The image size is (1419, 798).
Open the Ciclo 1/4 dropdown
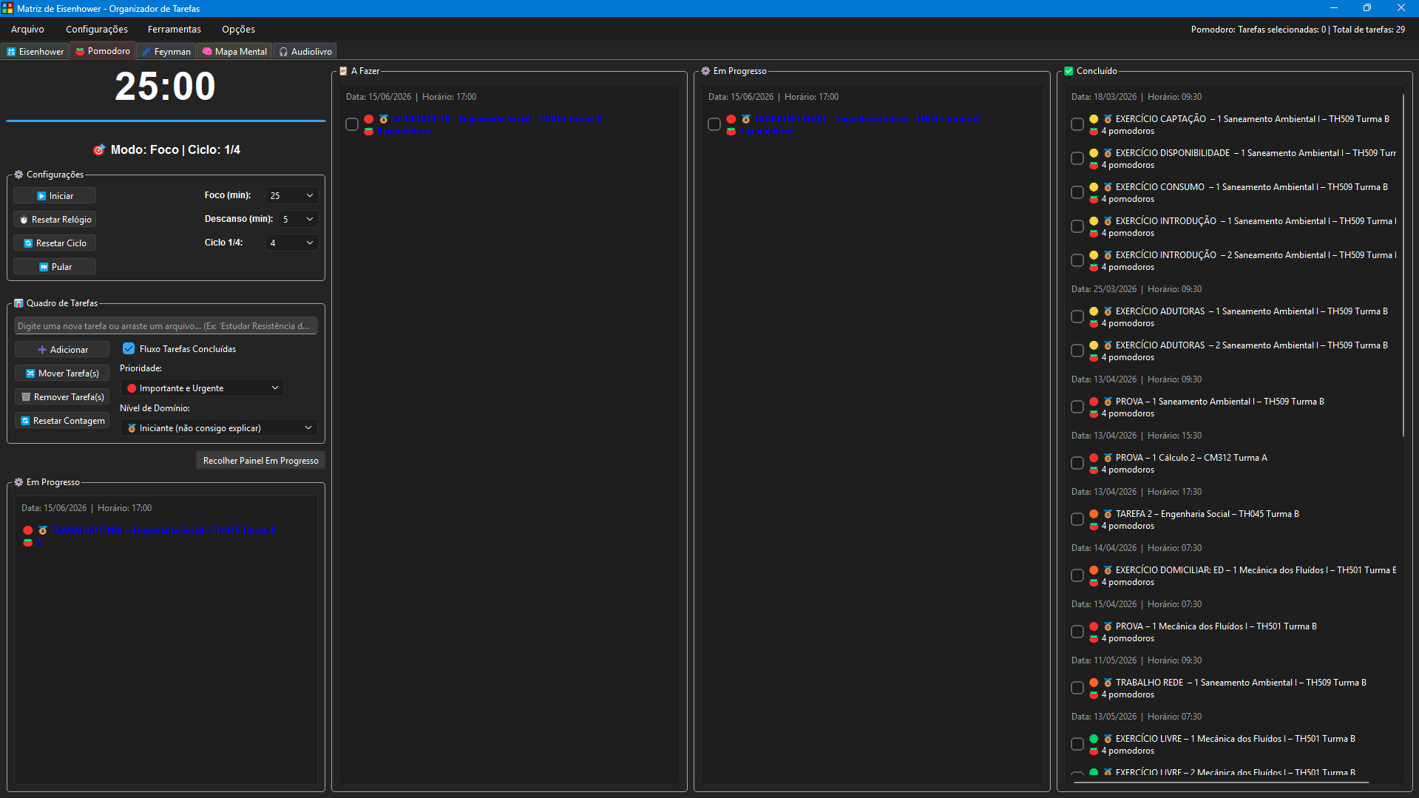[x=292, y=243]
